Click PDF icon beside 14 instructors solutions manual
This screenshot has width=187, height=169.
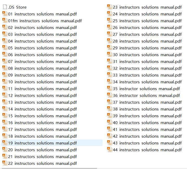[x=5, y=109]
